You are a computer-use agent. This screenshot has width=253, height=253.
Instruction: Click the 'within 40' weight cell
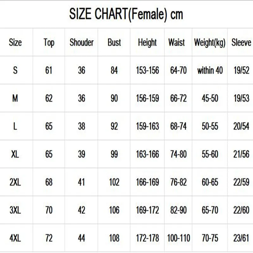[210, 70]
